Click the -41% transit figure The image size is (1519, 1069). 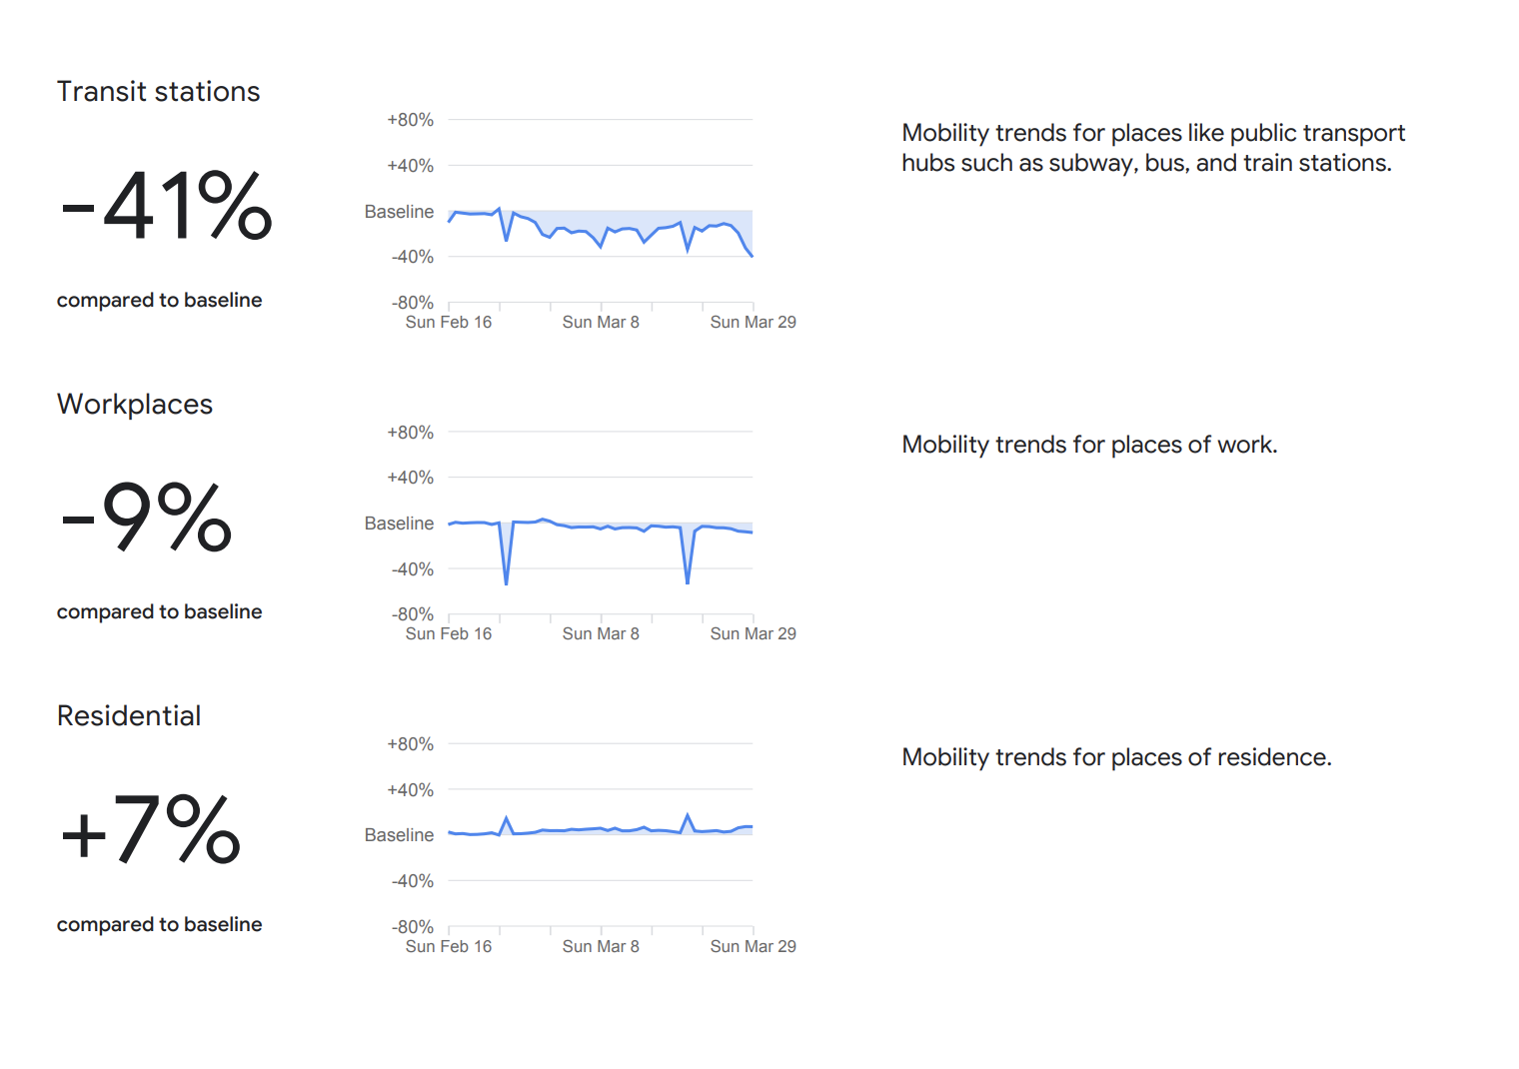(166, 206)
